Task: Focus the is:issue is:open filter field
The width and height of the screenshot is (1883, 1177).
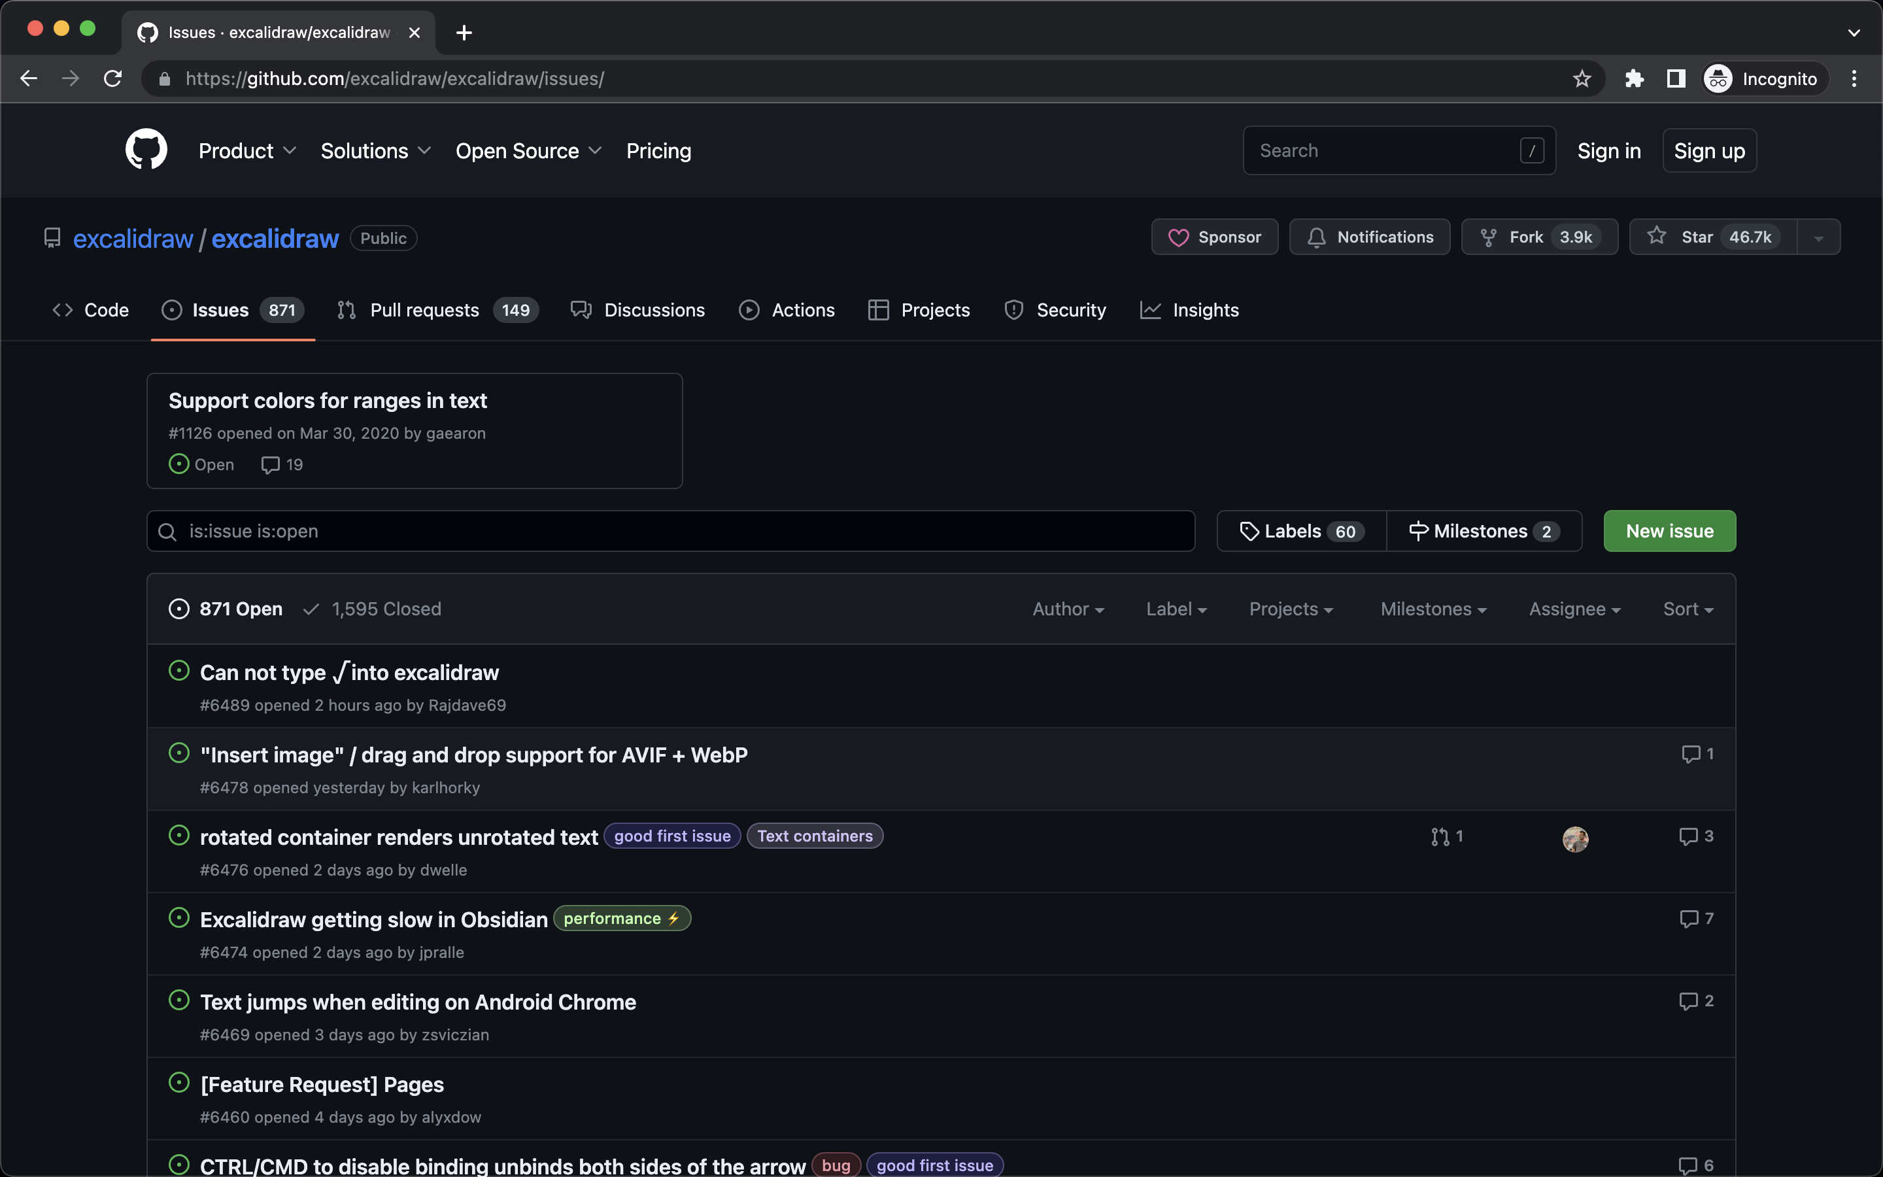Action: click(x=671, y=531)
